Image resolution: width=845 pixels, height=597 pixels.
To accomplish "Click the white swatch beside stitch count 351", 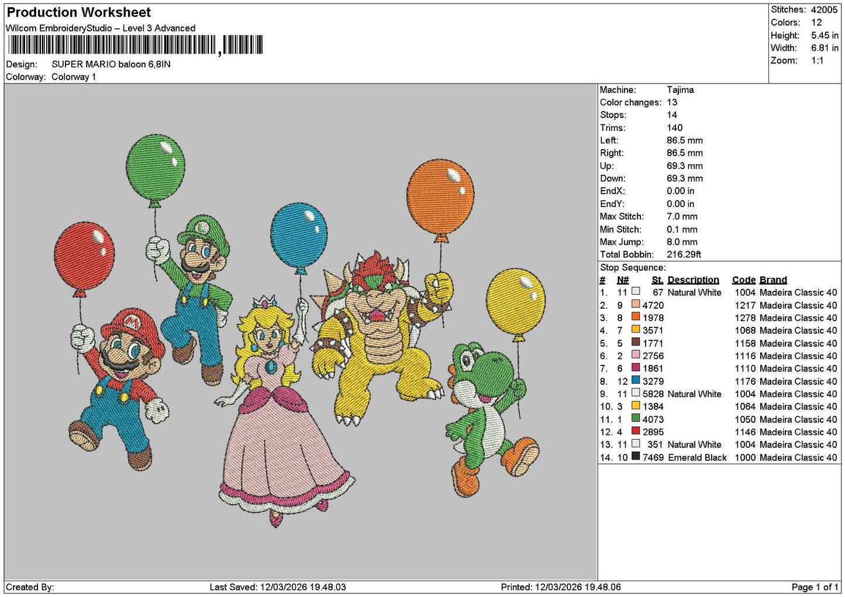I will 636,443.
